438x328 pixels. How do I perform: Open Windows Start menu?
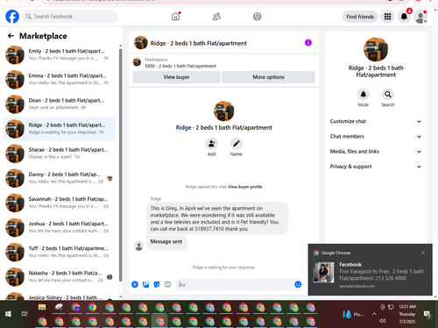pos(8,314)
